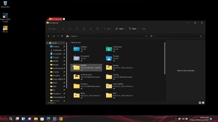
Task: Select the Dropbox folder tile
Action: [x=86, y=86]
